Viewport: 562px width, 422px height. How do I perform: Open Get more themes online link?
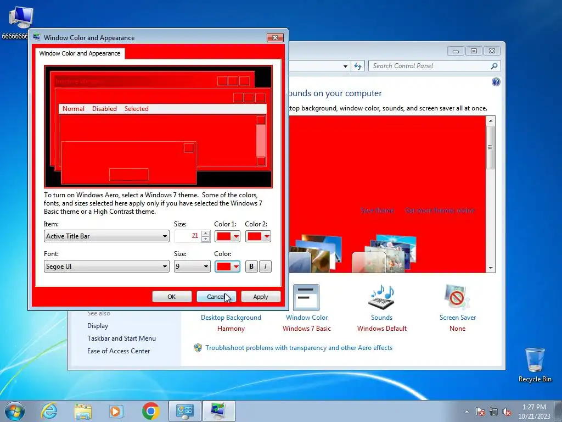pyautogui.click(x=440, y=210)
